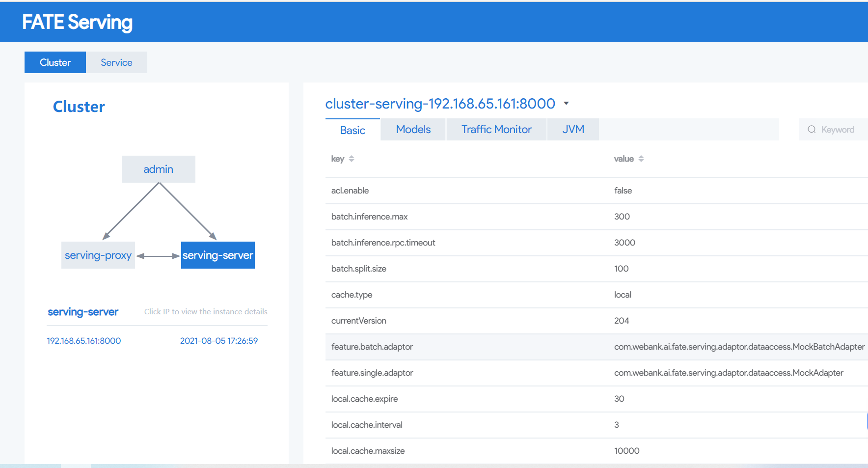Image resolution: width=868 pixels, height=468 pixels.
Task: Open the Basic tab
Action: click(x=353, y=130)
